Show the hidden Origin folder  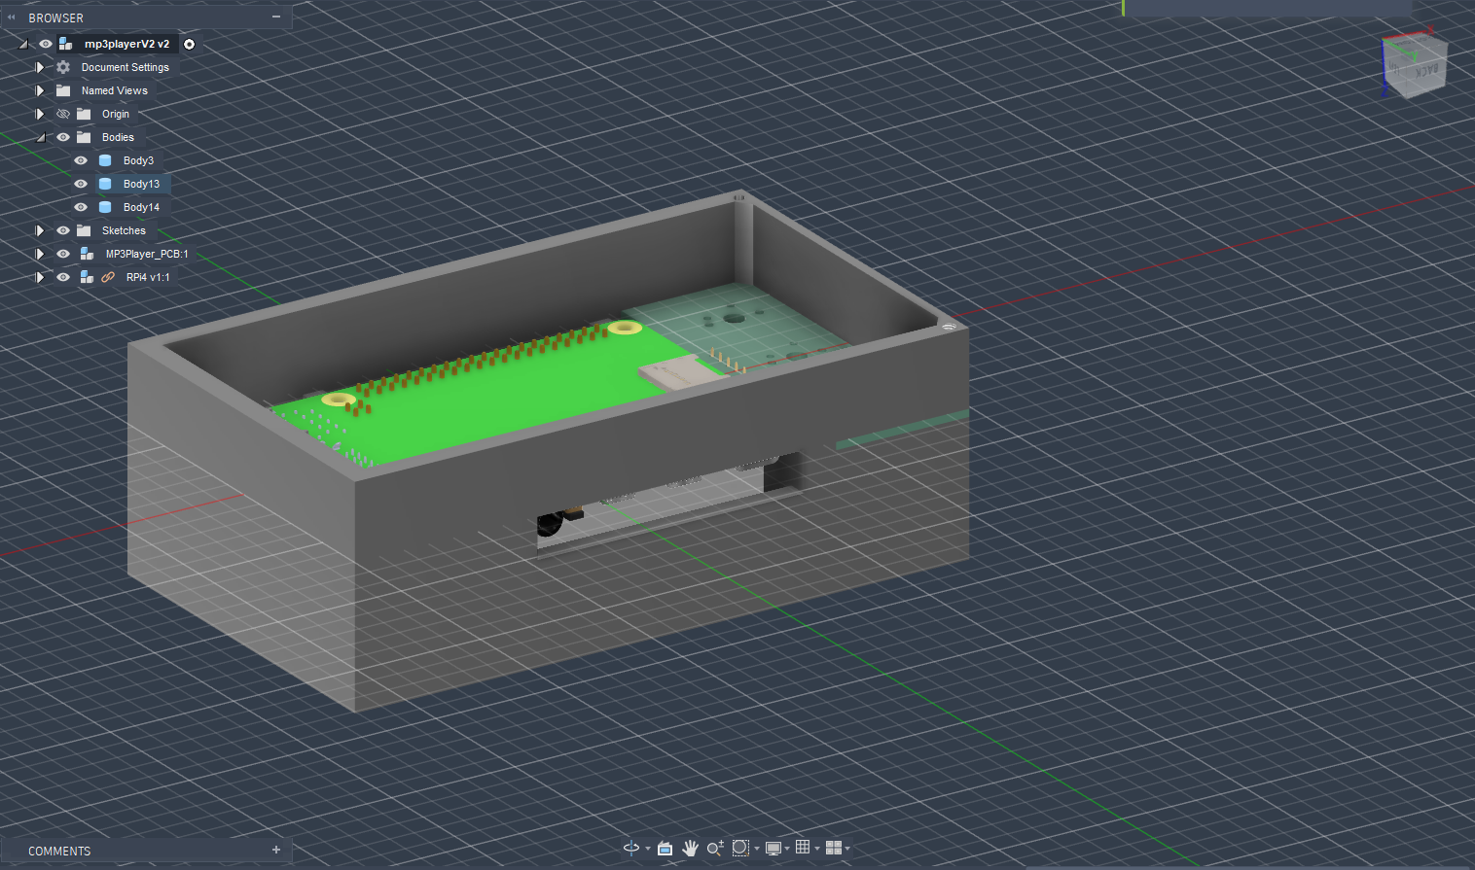63,114
